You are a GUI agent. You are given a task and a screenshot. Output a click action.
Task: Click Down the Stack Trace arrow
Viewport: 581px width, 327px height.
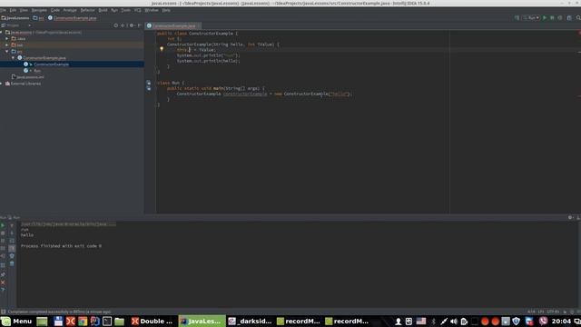click(12, 233)
